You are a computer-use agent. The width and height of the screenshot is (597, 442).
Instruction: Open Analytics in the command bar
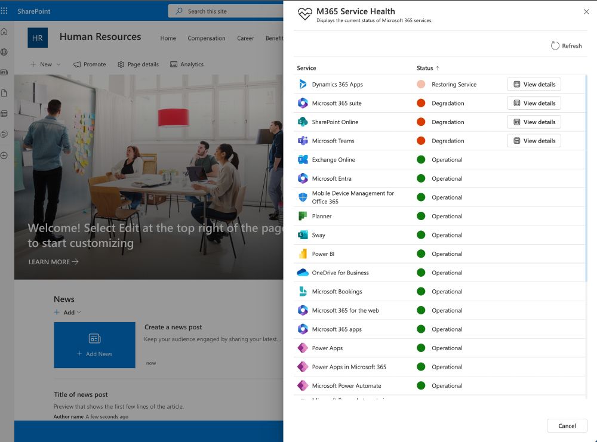coord(187,64)
